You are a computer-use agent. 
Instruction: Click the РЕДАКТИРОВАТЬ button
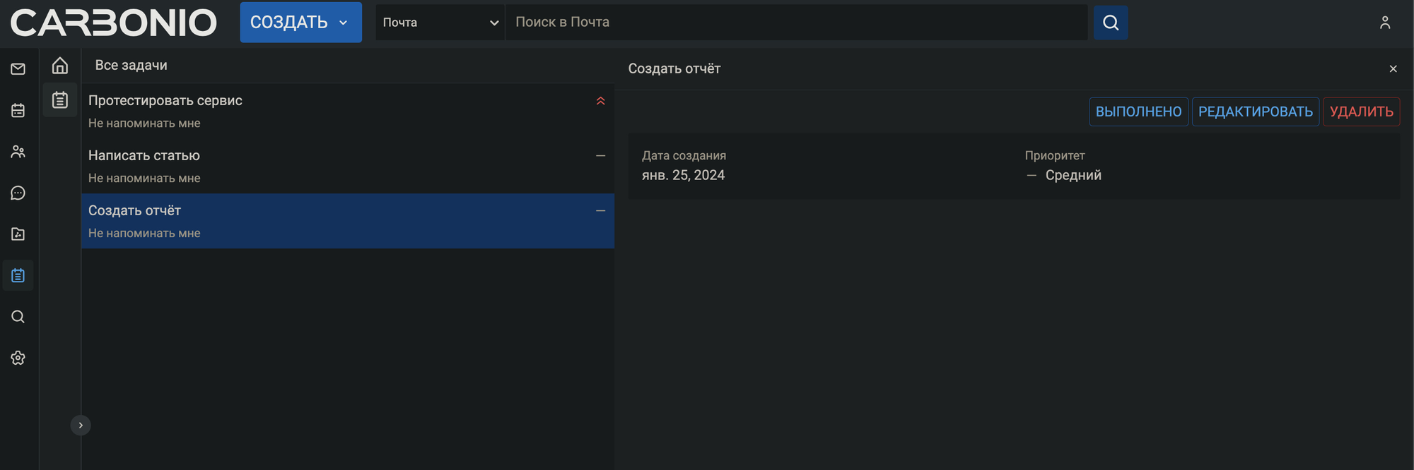(1256, 112)
